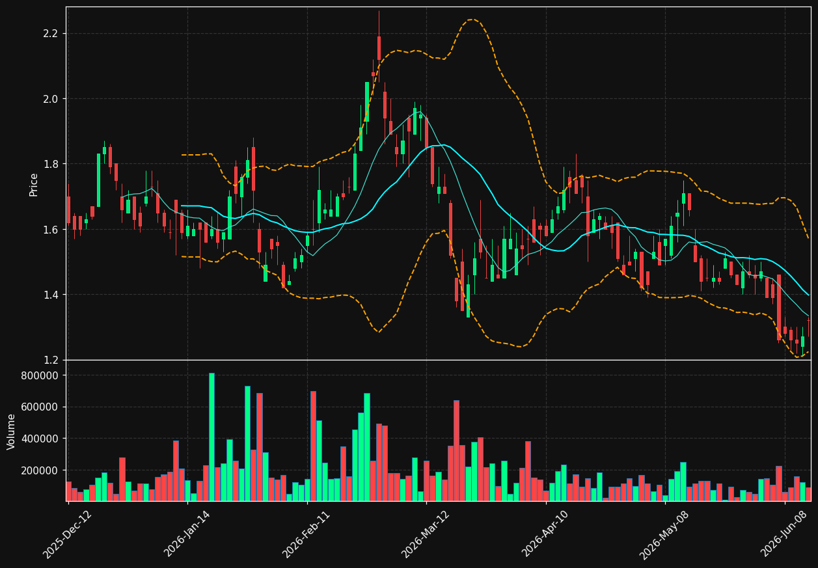Viewport: 818px width, 568px height.
Task: Click the 1.6 price tick label
Action: [x=51, y=230]
